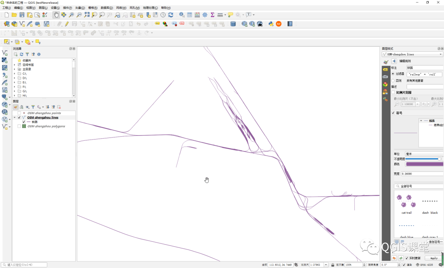Click the orange round plugin icon

click(x=279, y=24)
